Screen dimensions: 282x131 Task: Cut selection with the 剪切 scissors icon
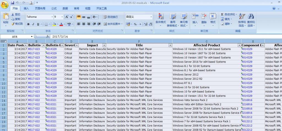pyautogui.click(x=16, y=14)
